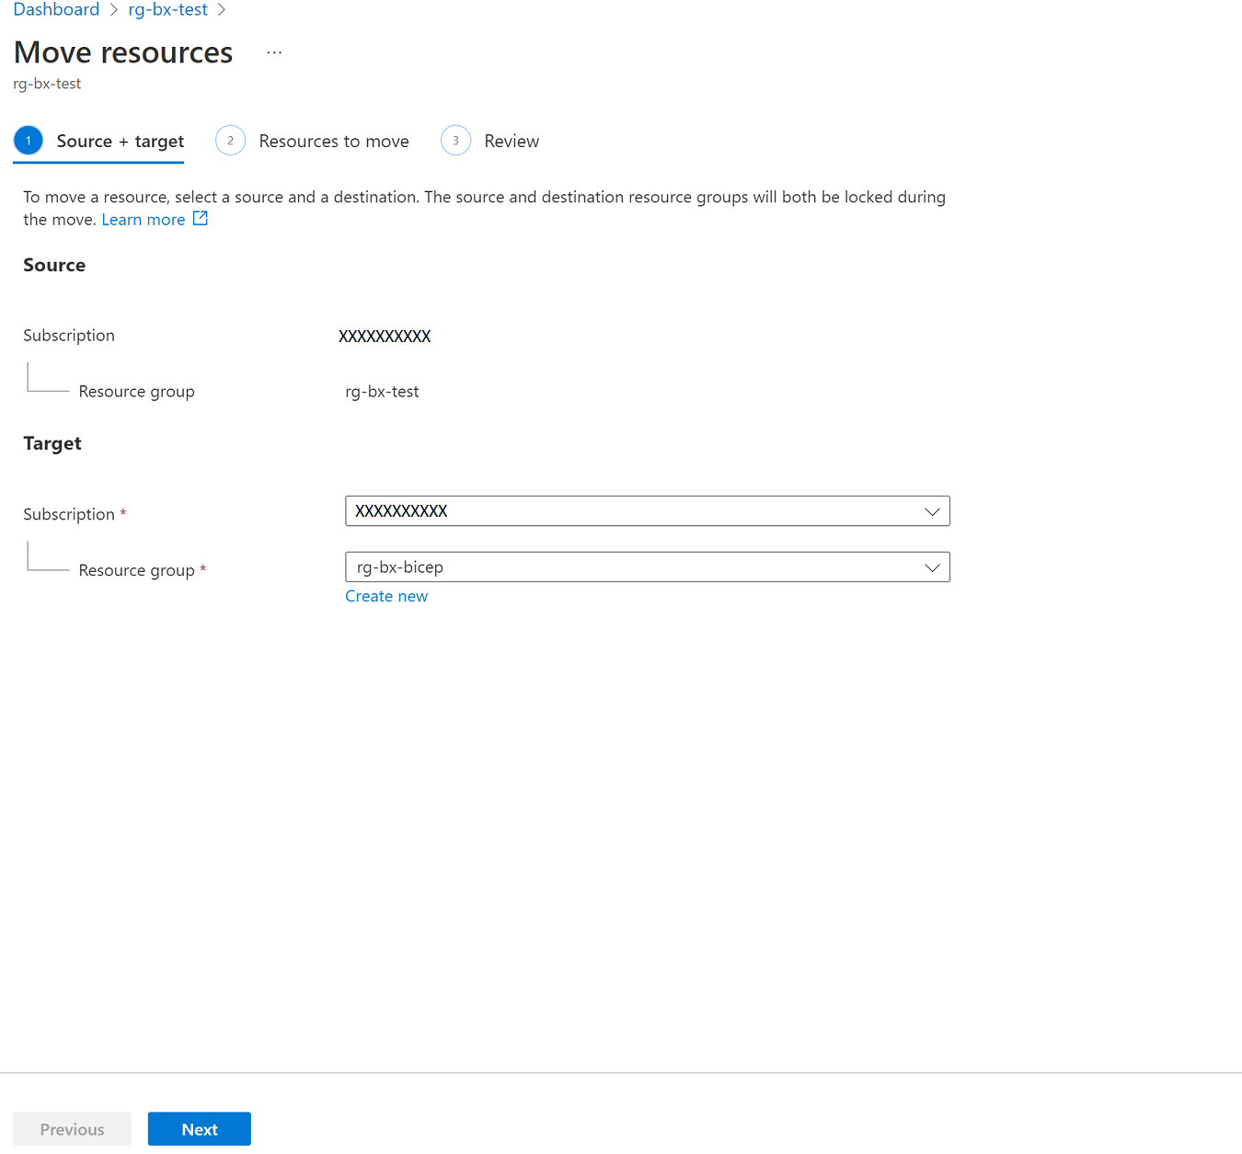Click step 2 circle icon
Screen dimensions: 1242x1154
click(x=230, y=141)
